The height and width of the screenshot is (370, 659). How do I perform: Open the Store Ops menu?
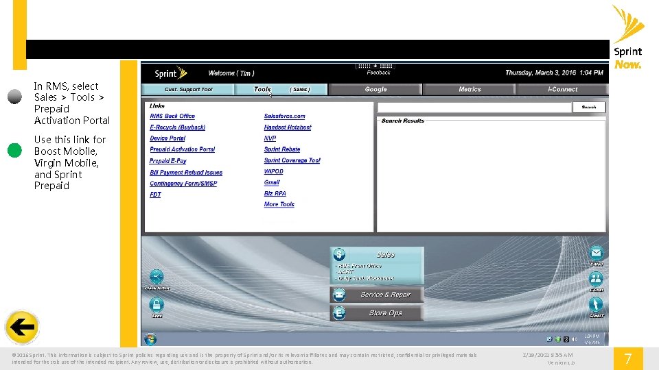[378, 313]
